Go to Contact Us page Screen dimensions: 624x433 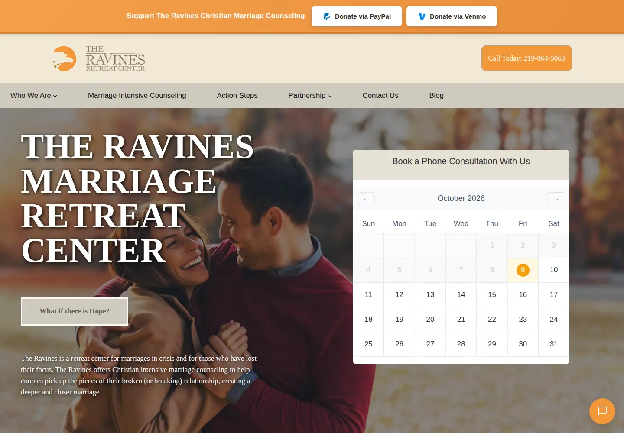point(380,95)
